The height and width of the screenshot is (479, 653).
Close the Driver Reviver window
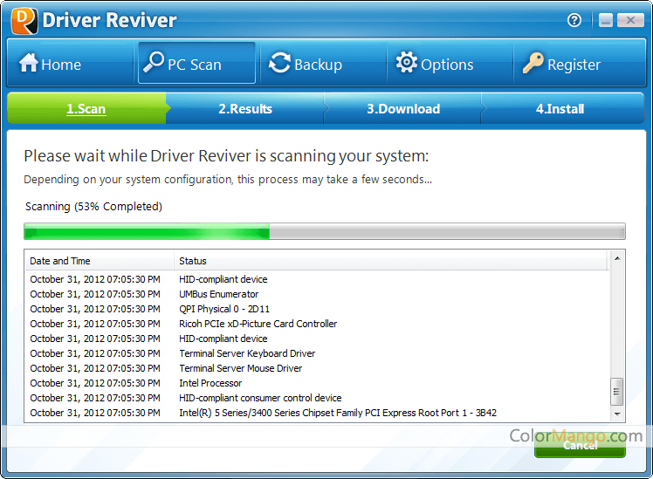(x=630, y=20)
